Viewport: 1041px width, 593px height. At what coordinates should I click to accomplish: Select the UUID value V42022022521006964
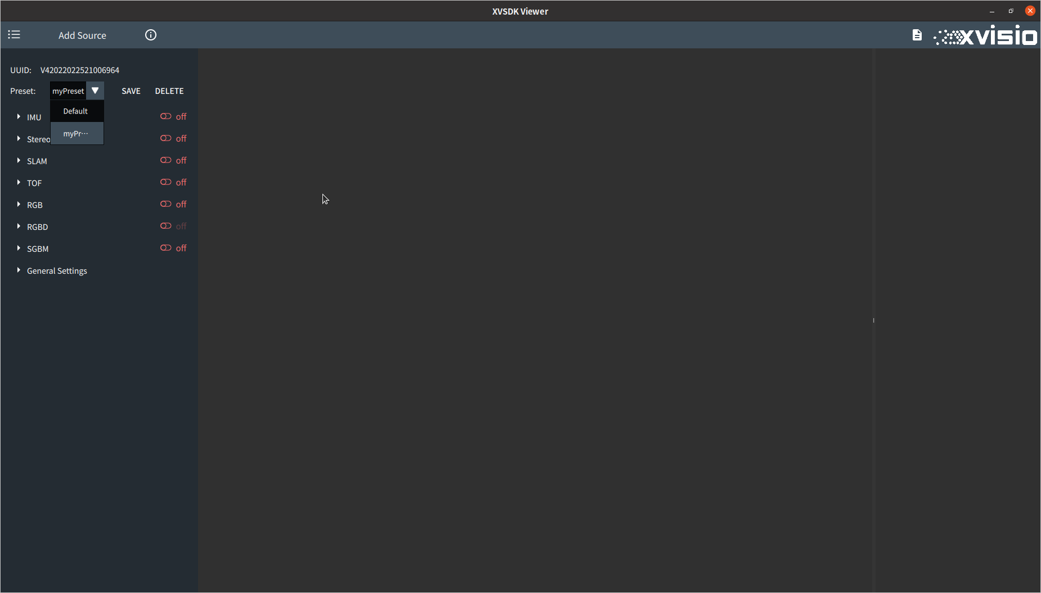pyautogui.click(x=80, y=70)
